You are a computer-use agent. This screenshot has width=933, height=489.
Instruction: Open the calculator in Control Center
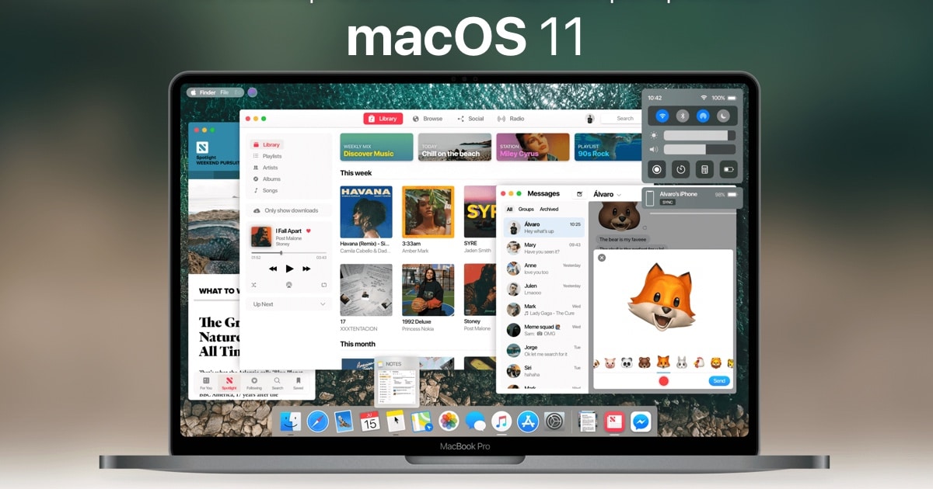pyautogui.click(x=704, y=168)
